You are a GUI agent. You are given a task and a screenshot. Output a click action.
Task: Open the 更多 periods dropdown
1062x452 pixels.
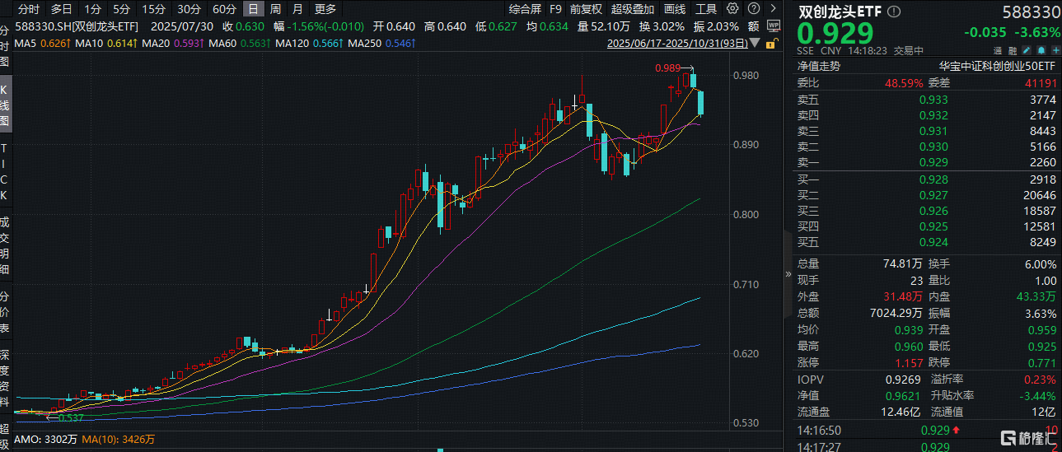pos(325,9)
